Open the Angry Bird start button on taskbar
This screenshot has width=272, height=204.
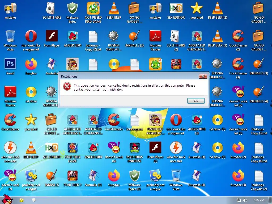coord(8,199)
